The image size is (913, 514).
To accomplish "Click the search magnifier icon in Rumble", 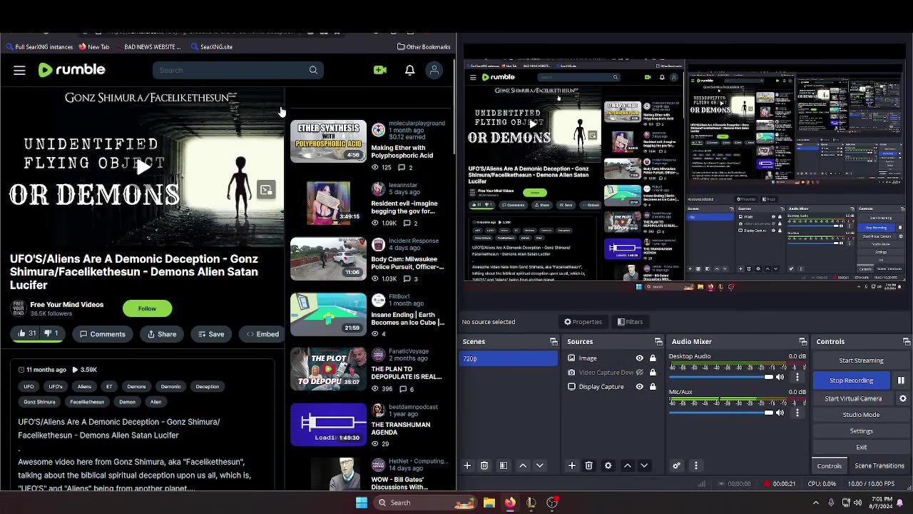I will point(313,70).
